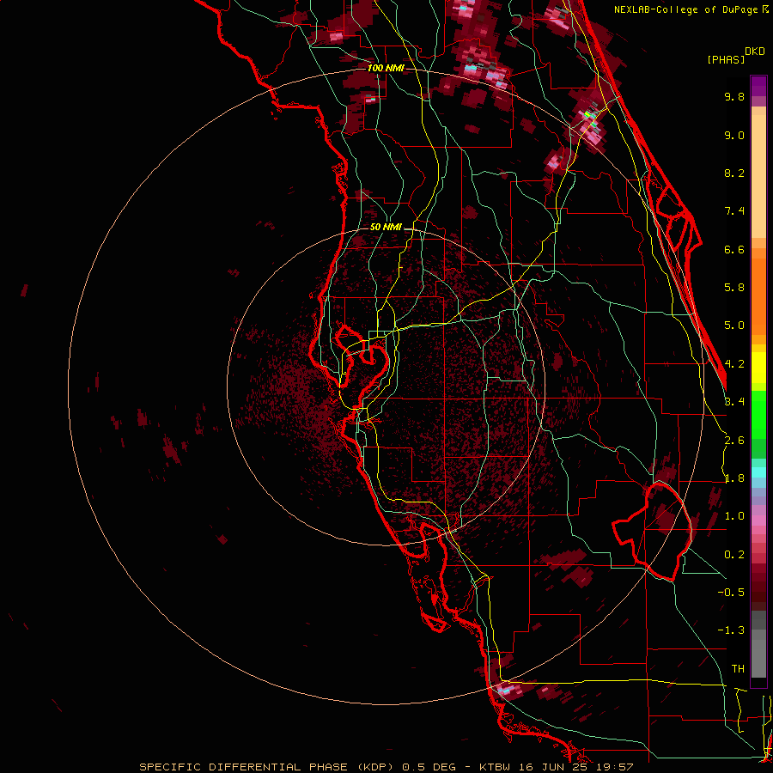This screenshot has height=773, width=773.
Task: Pick the pink band on the color bar
Action: (x=758, y=520)
